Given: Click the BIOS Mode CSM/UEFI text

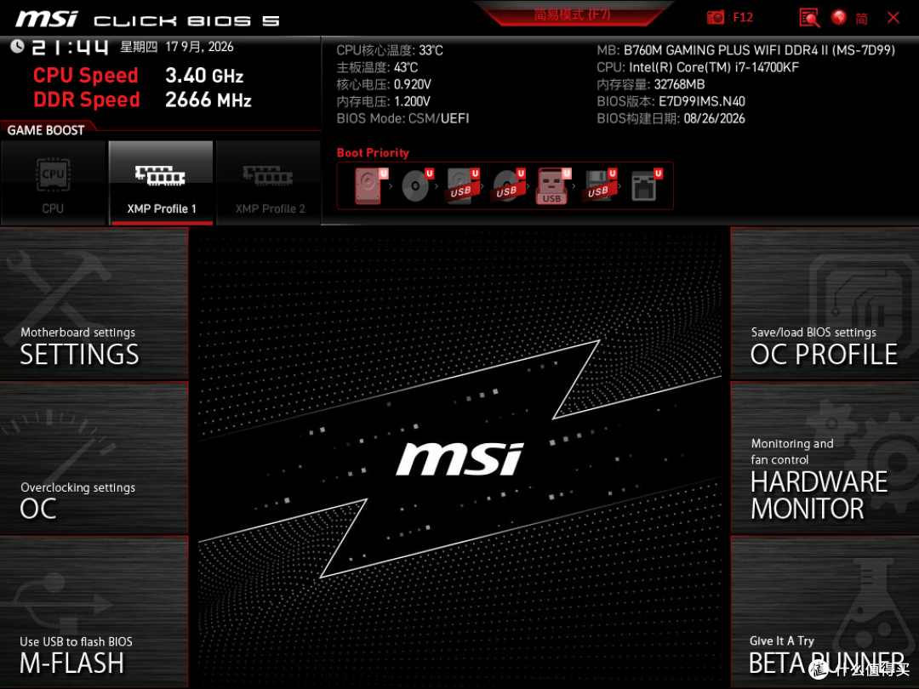Looking at the screenshot, I should click(x=402, y=118).
